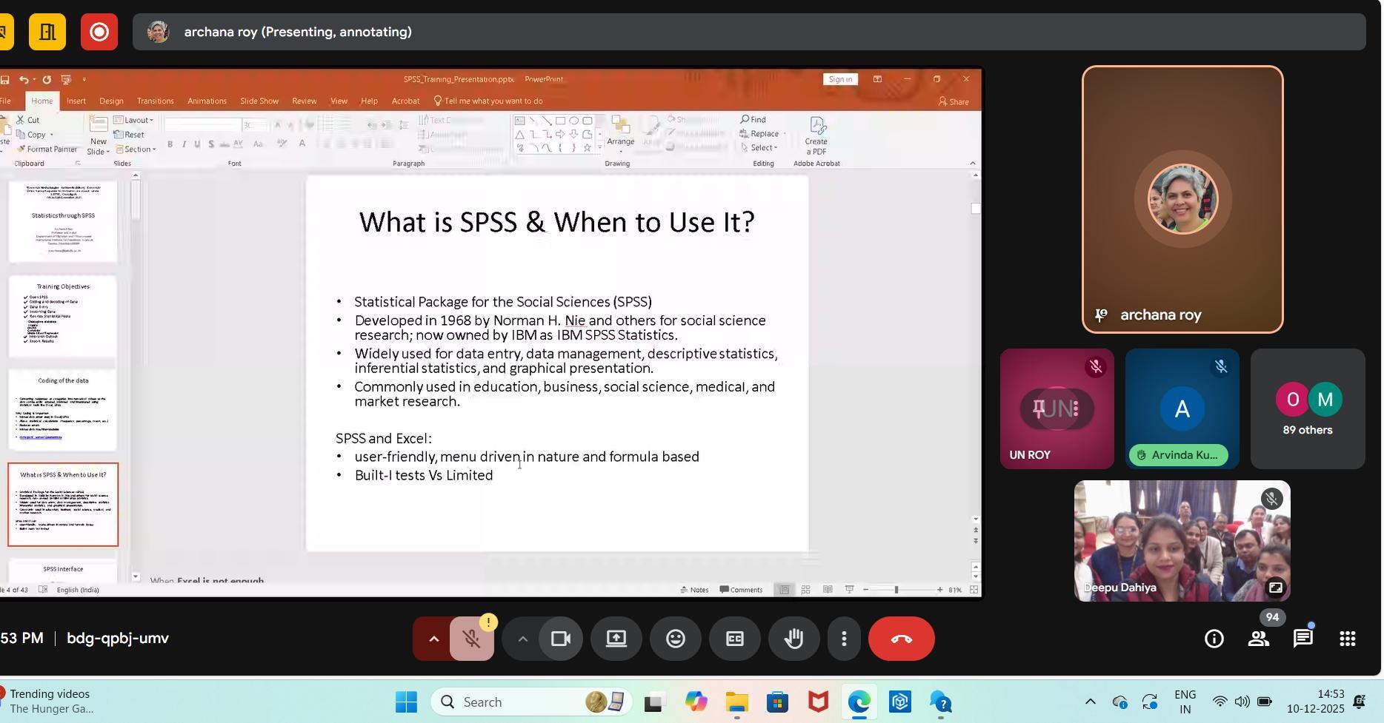The height and width of the screenshot is (723, 1384).
Task: Toggle the camera on or off
Action: coord(560,639)
